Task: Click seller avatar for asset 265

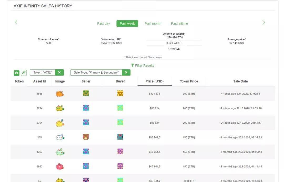Action: click(86, 137)
